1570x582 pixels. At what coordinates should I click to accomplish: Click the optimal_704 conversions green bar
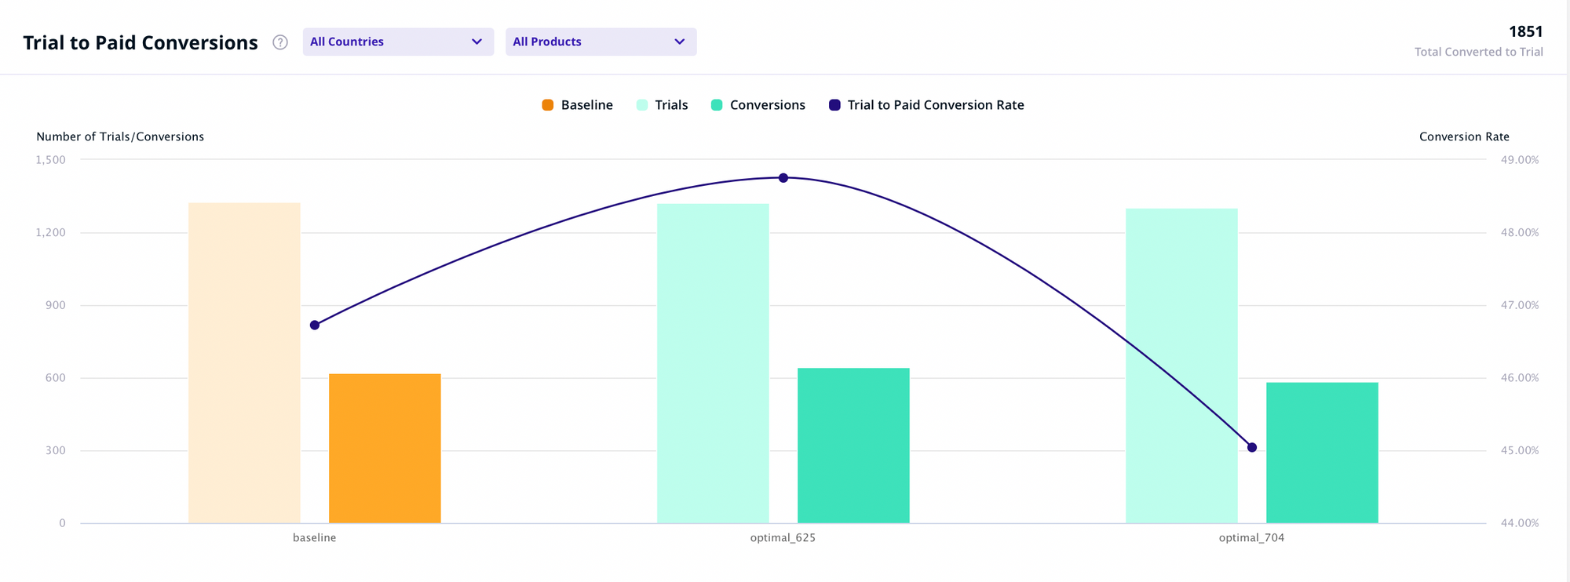click(x=1322, y=453)
